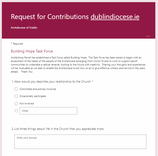This screenshot has height=156, width=158.
Task: Select the 'Committed and actively involved' radio circle
Action: (16, 89)
